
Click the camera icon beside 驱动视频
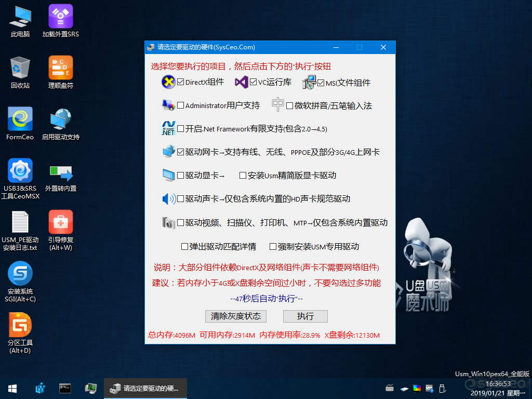[x=169, y=222]
